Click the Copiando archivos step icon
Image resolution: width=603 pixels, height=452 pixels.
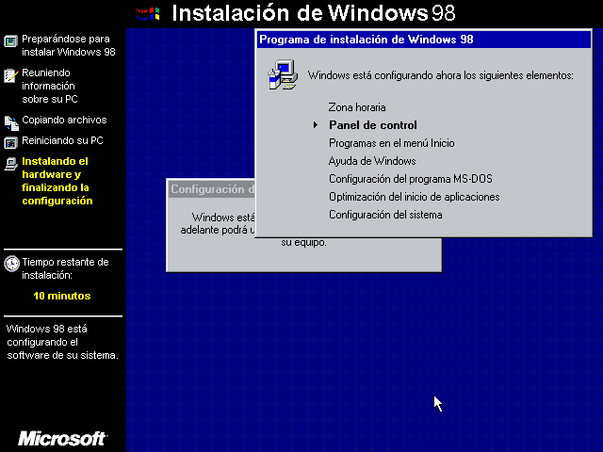pos(10,121)
